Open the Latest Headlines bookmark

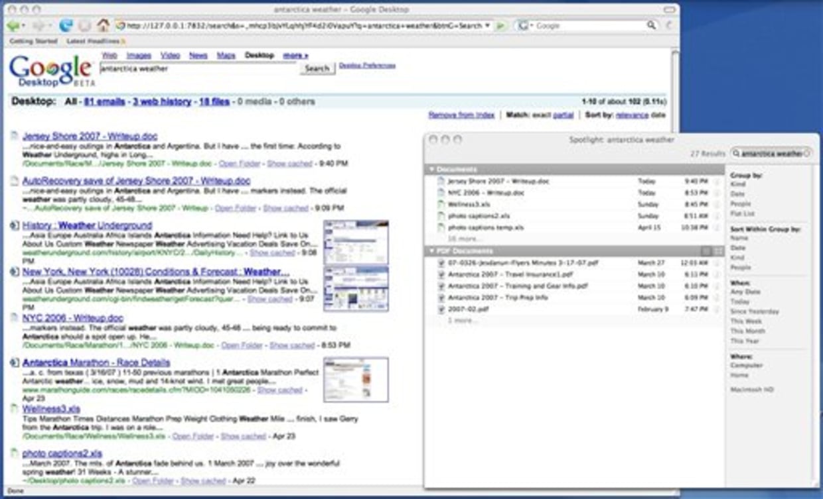pos(93,41)
